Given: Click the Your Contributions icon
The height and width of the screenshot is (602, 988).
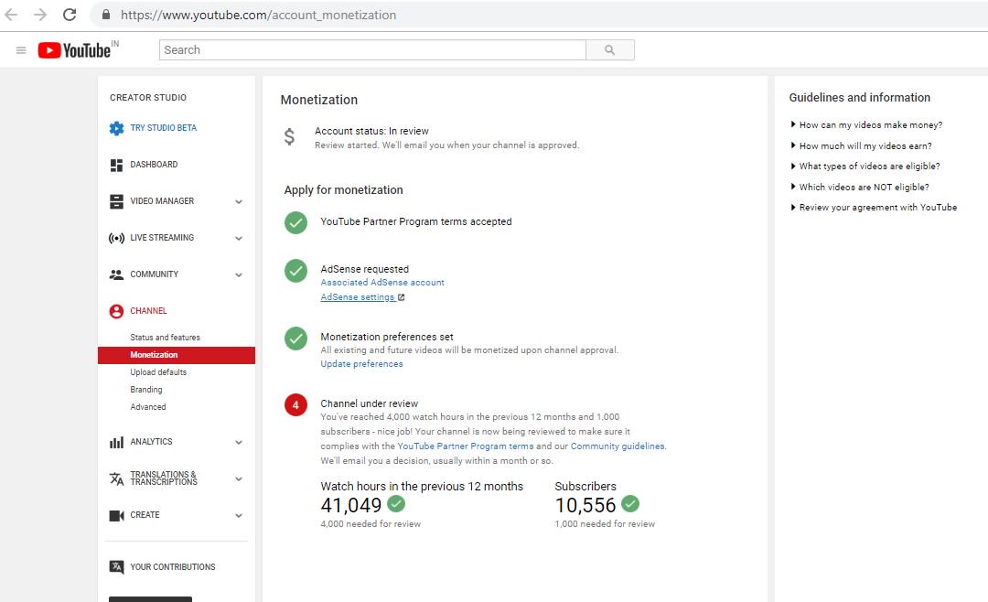Looking at the screenshot, I should point(116,567).
